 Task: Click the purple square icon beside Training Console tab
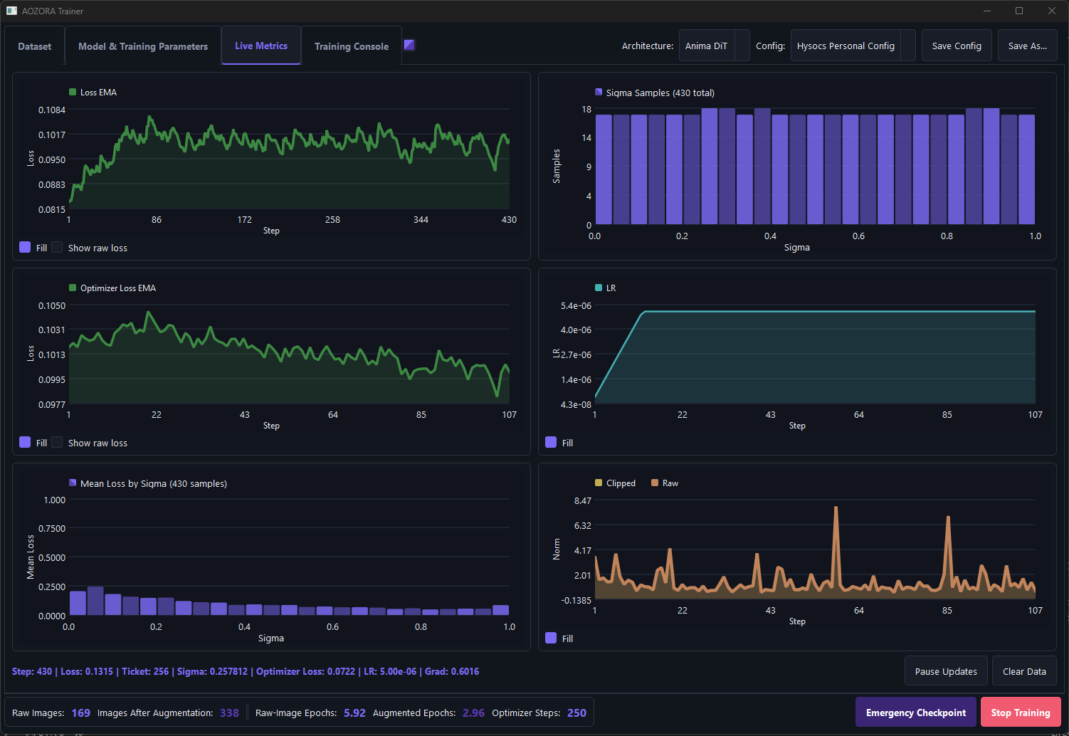click(409, 45)
